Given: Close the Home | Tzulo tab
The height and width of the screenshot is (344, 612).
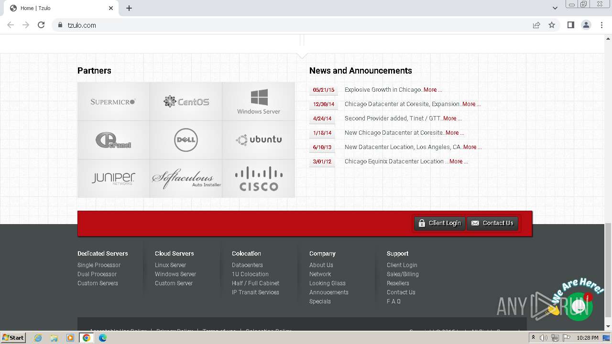Looking at the screenshot, I should click(111, 8).
